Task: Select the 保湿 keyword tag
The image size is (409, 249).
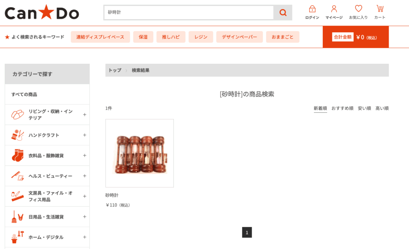Action: 143,37
